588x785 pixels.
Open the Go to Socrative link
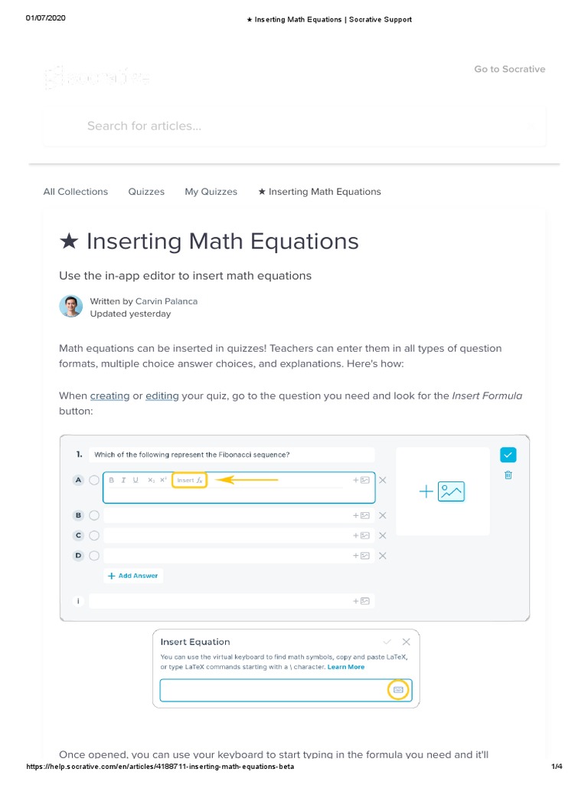point(509,69)
